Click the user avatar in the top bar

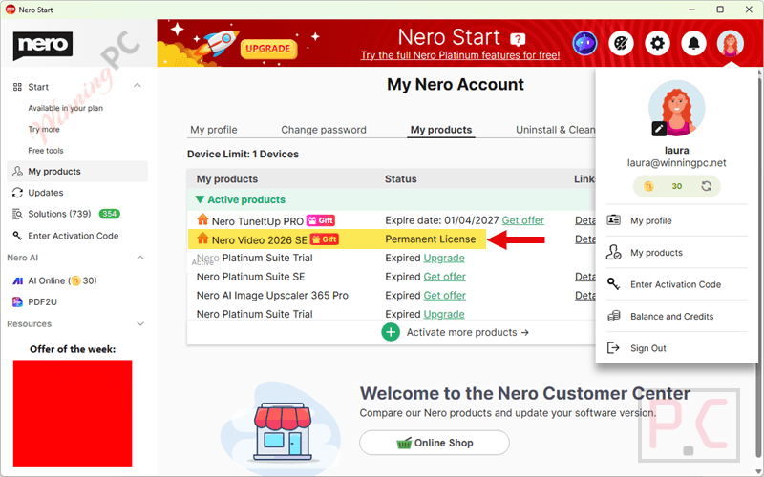[730, 43]
